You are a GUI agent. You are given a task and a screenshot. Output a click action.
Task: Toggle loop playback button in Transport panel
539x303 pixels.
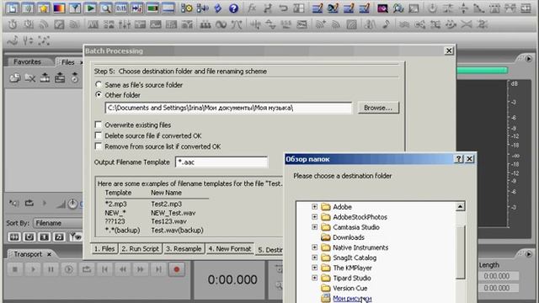pos(87,269)
